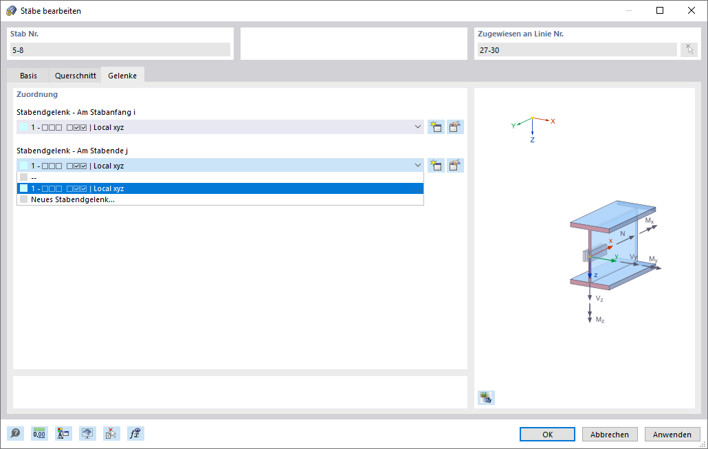Select the Gelenke tab

[122, 76]
